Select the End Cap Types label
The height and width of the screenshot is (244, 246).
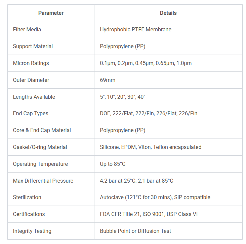(31, 113)
